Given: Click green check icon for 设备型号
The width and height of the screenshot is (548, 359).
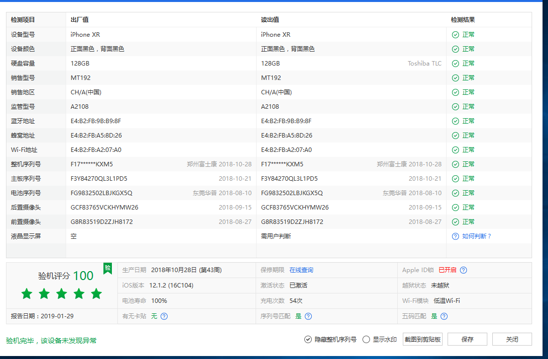Looking at the screenshot, I should pos(455,35).
